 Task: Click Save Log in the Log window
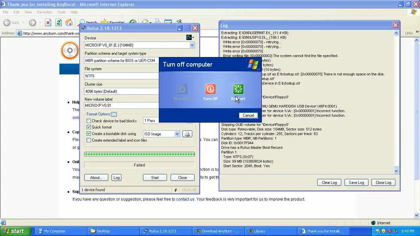(x=356, y=183)
